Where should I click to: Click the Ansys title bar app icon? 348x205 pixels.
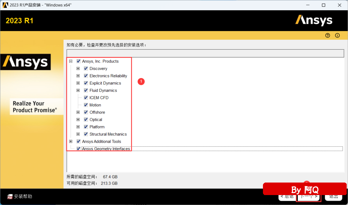pyautogui.click(x=5, y=5)
